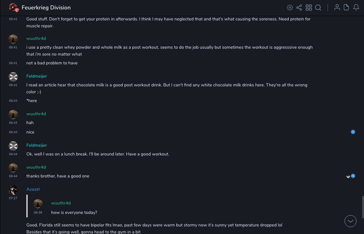Image resolution: width=364 pixels, height=234 pixels.
Task: Click the Feuerkrieg Division room title
Action: coord(46,8)
